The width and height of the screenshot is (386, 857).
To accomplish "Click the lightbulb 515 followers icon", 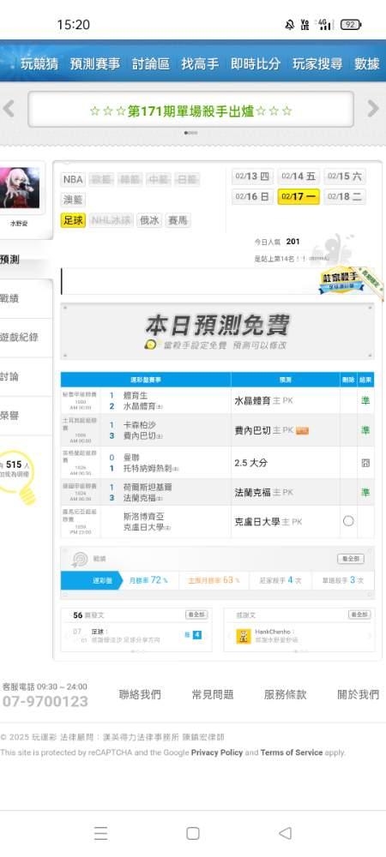I will (17, 476).
